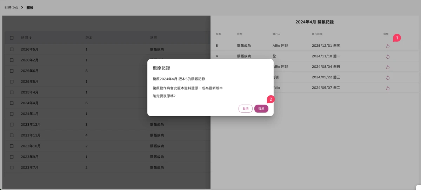Screen dimensions: 421x190
Task: Click the 版本 header in left table
Action: point(89,38)
